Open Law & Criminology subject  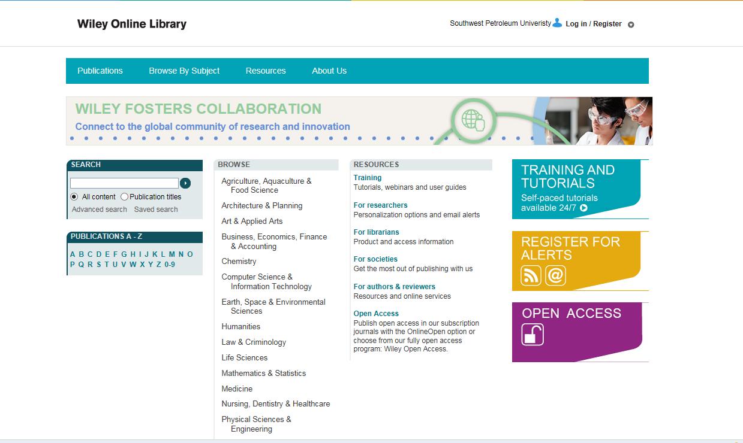point(254,342)
